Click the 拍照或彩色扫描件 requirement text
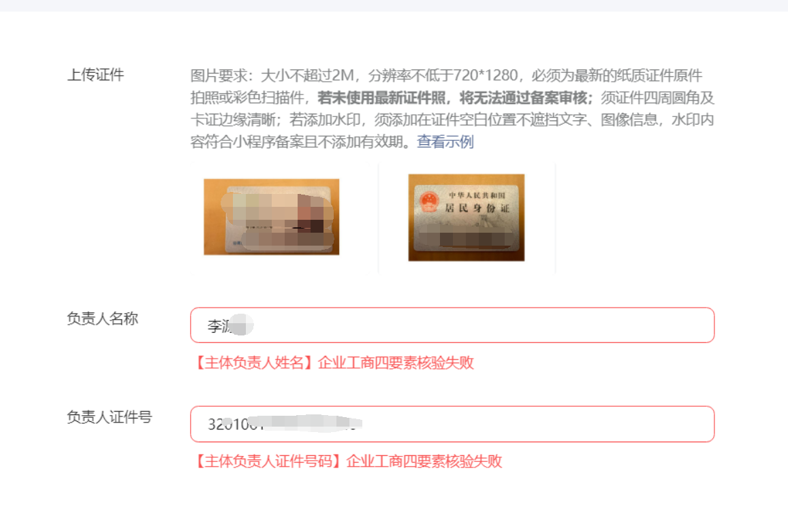The width and height of the screenshot is (788, 511). (247, 97)
